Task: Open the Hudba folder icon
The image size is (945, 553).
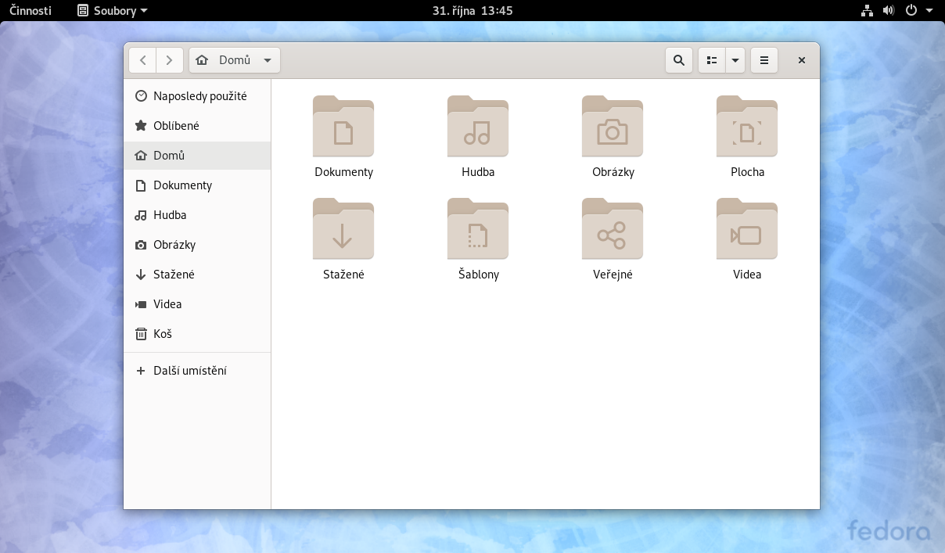Action: pyautogui.click(x=477, y=126)
